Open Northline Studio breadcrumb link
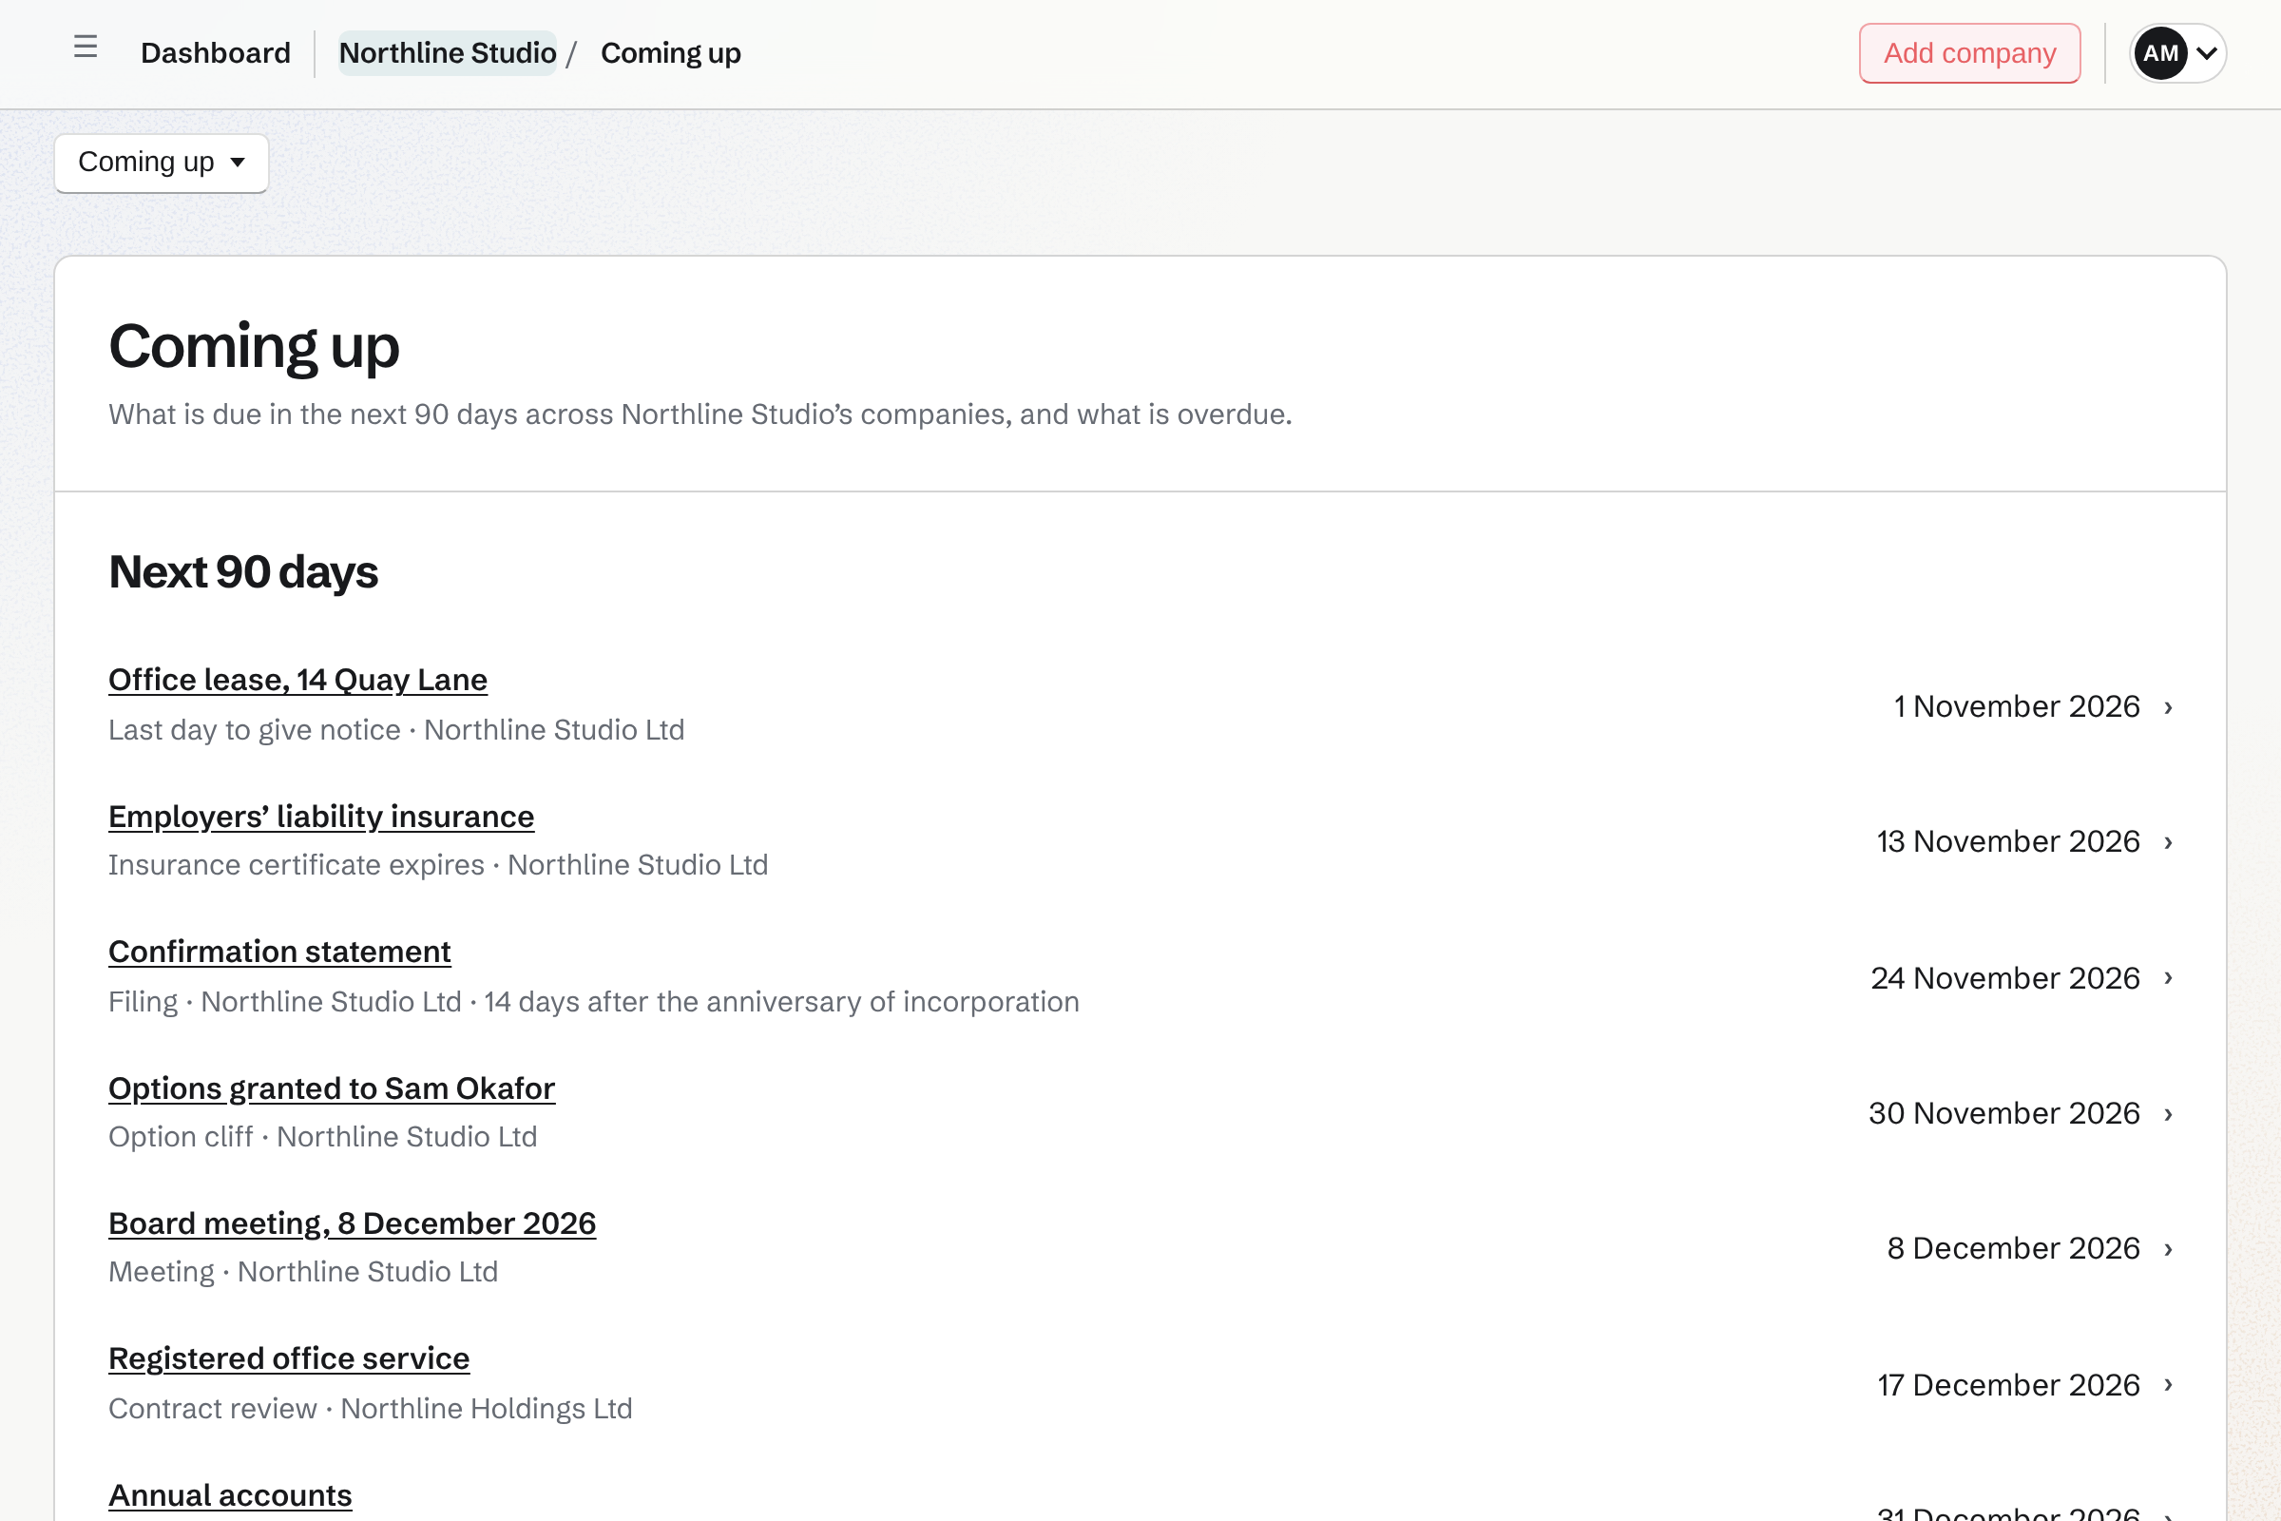The image size is (2281, 1521). click(x=447, y=53)
